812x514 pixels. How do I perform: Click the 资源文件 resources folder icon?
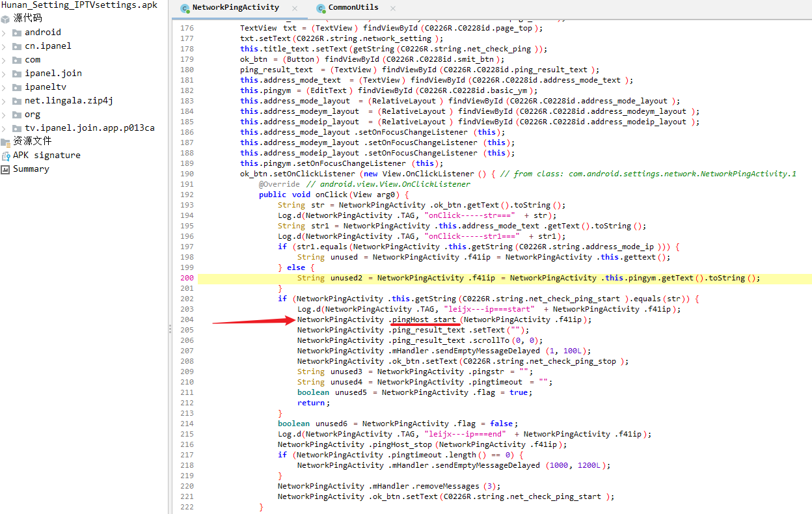coord(5,141)
